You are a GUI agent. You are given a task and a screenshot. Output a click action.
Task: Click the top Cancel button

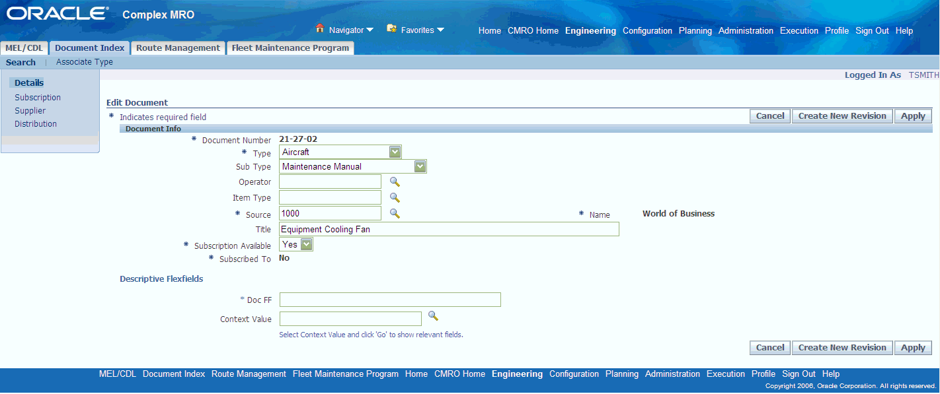click(770, 116)
